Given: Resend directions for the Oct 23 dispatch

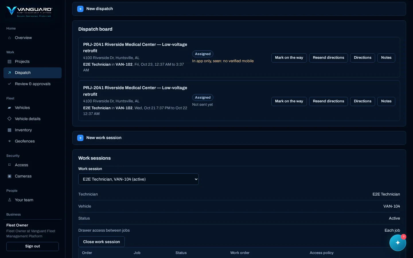Looking at the screenshot, I should pos(328,58).
